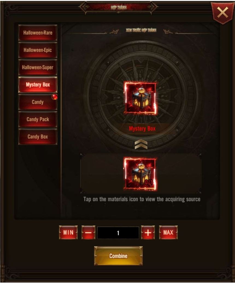The width and height of the screenshot is (235, 283).
Task: Close the Hợp Thành window
Action: point(222,13)
